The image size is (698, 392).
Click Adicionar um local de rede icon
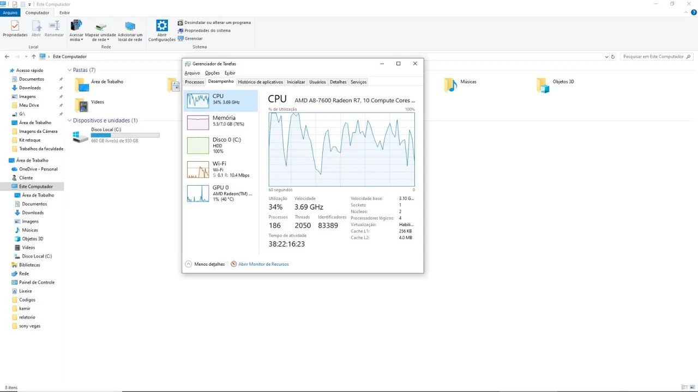[x=130, y=26]
